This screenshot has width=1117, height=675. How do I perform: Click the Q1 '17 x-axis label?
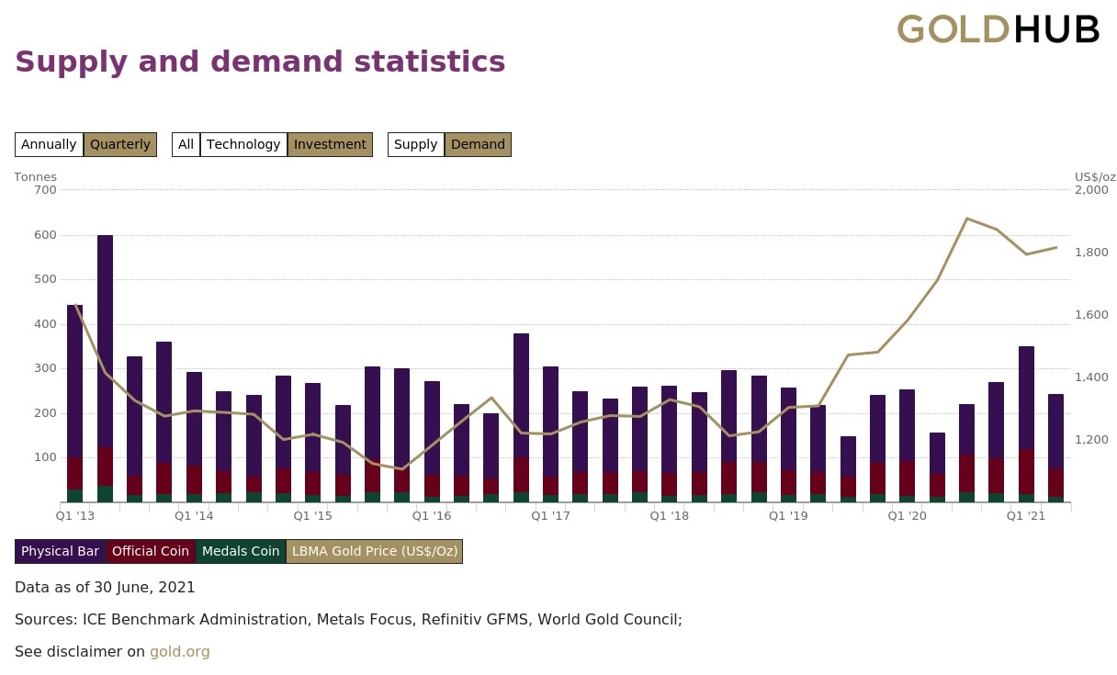(x=550, y=516)
